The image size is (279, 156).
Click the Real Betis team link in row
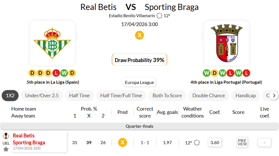(x=24, y=135)
